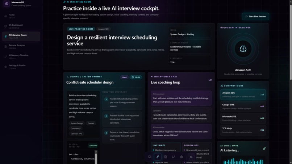Start Live Session button
Image resolution: width=292 pixels, height=164 pixels.
[x=255, y=16]
